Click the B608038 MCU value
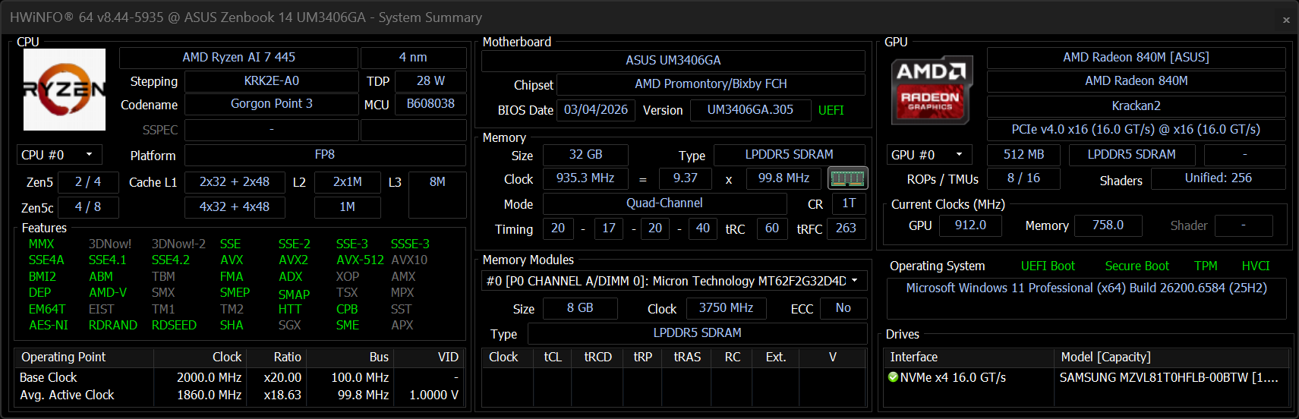1299x419 pixels. (430, 104)
